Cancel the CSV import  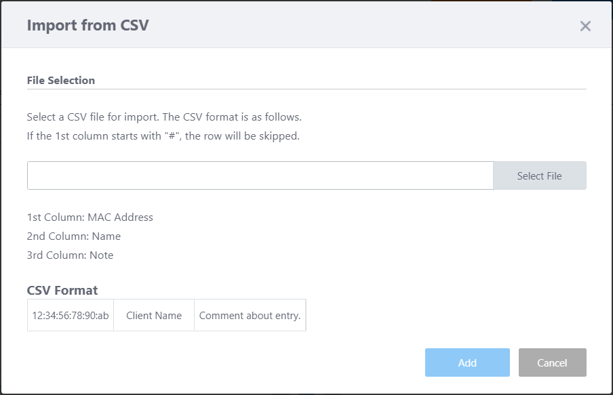pos(552,362)
